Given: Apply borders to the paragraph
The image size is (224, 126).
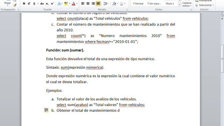Looking at the screenshot, I should pos(121,3).
